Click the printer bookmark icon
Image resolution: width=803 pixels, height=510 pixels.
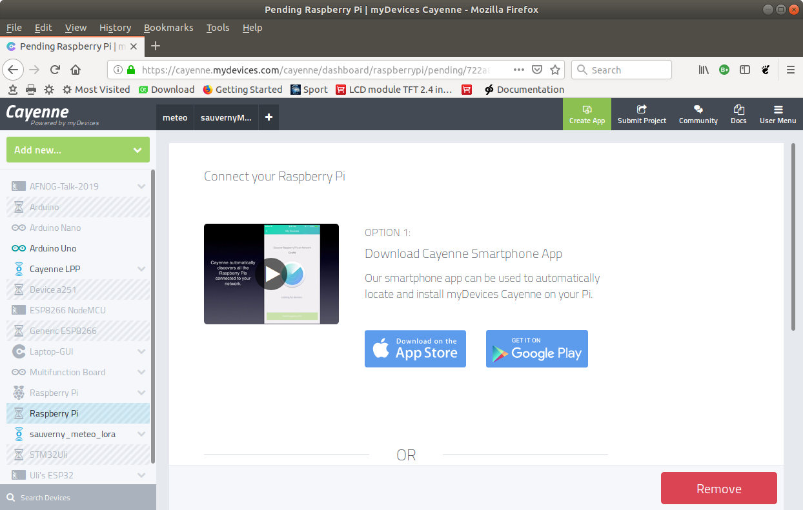point(31,90)
